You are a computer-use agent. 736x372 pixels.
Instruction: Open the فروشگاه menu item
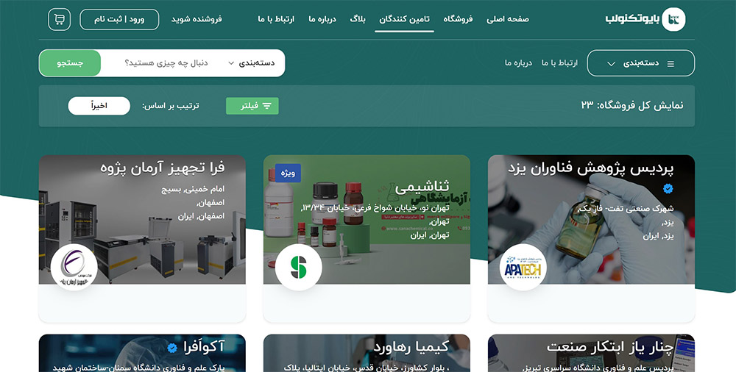coord(458,19)
